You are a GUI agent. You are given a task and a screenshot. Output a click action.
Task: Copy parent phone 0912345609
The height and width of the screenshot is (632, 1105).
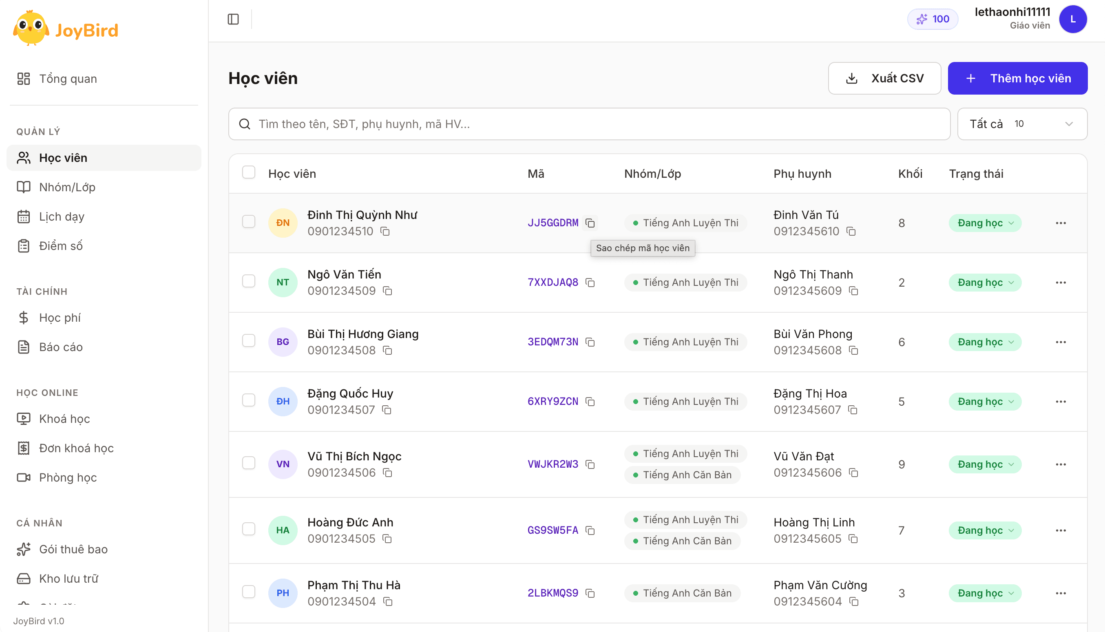tap(854, 291)
